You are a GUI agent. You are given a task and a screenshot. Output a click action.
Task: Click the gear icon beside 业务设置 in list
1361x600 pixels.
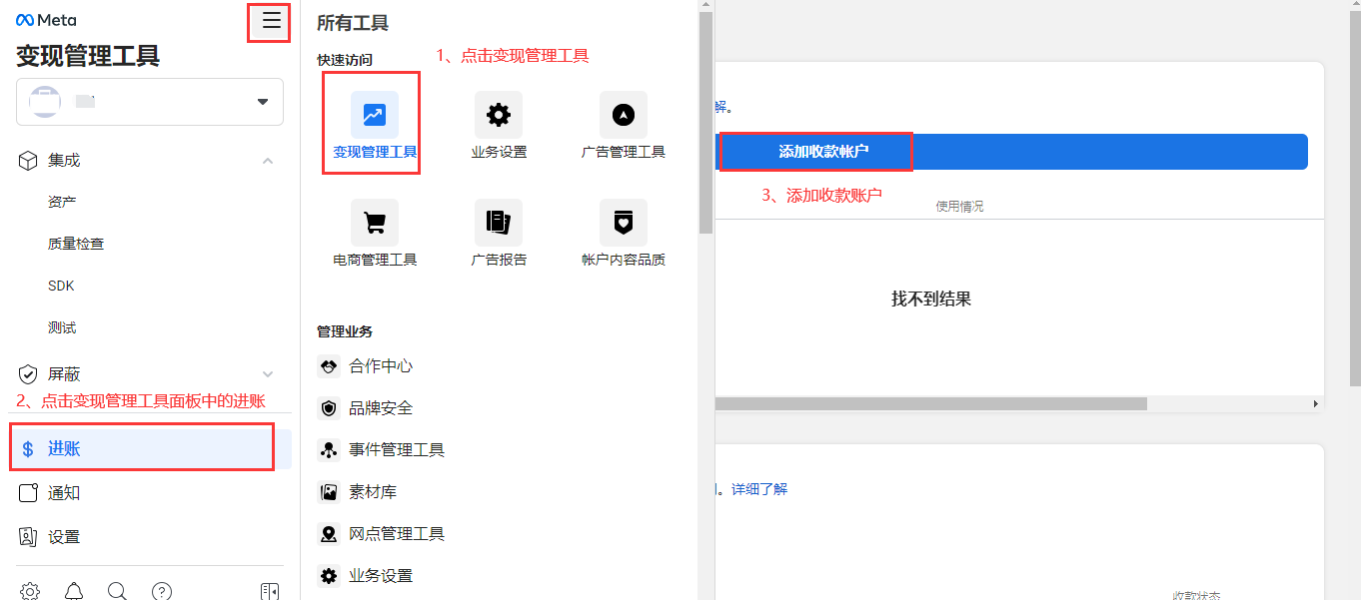[329, 576]
